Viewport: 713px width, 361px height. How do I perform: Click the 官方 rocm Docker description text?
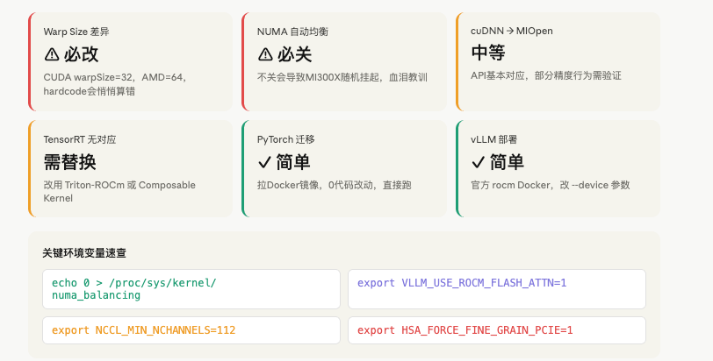(x=551, y=185)
